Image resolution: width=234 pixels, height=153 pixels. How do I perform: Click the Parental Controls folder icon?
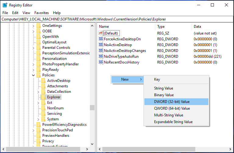point(38,48)
